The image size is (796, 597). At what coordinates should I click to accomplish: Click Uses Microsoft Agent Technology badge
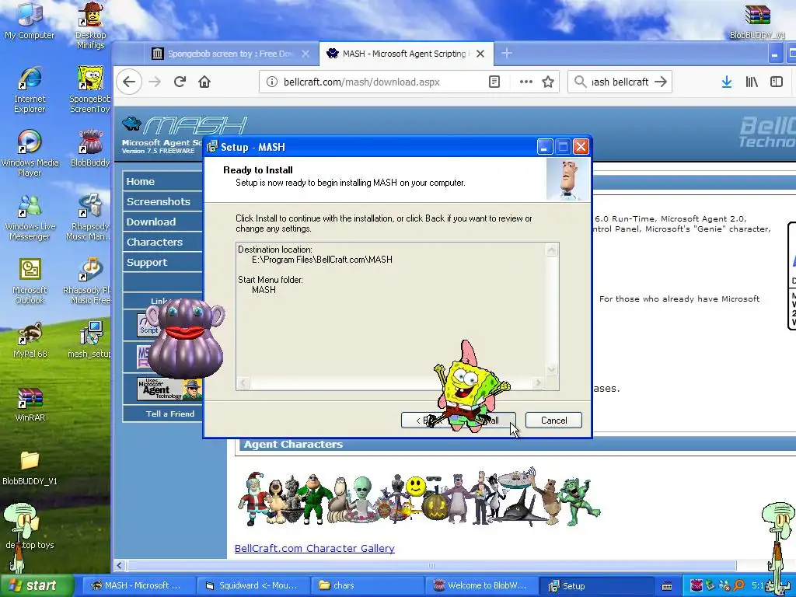(x=169, y=389)
